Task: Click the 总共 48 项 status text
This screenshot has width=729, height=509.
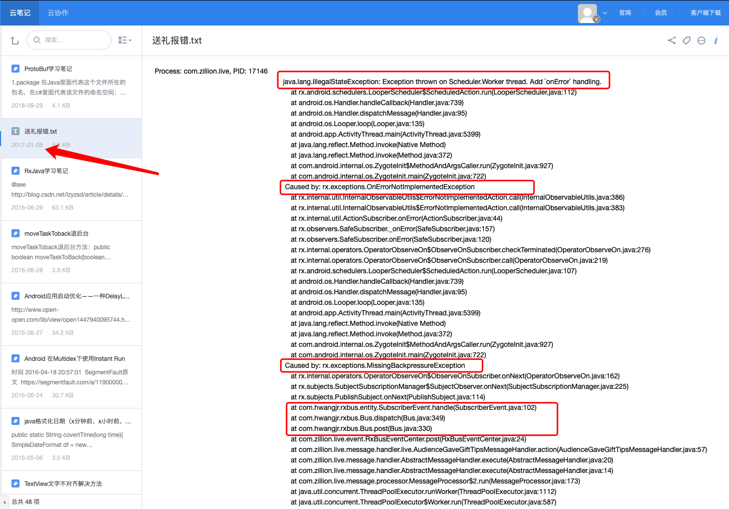Action: coord(26,501)
